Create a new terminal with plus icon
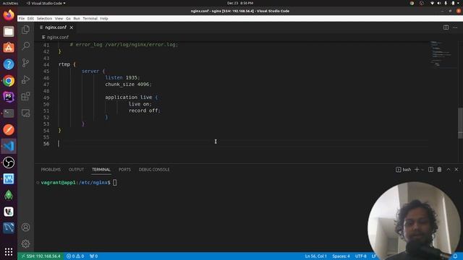The width and height of the screenshot is (463, 260). click(417, 170)
